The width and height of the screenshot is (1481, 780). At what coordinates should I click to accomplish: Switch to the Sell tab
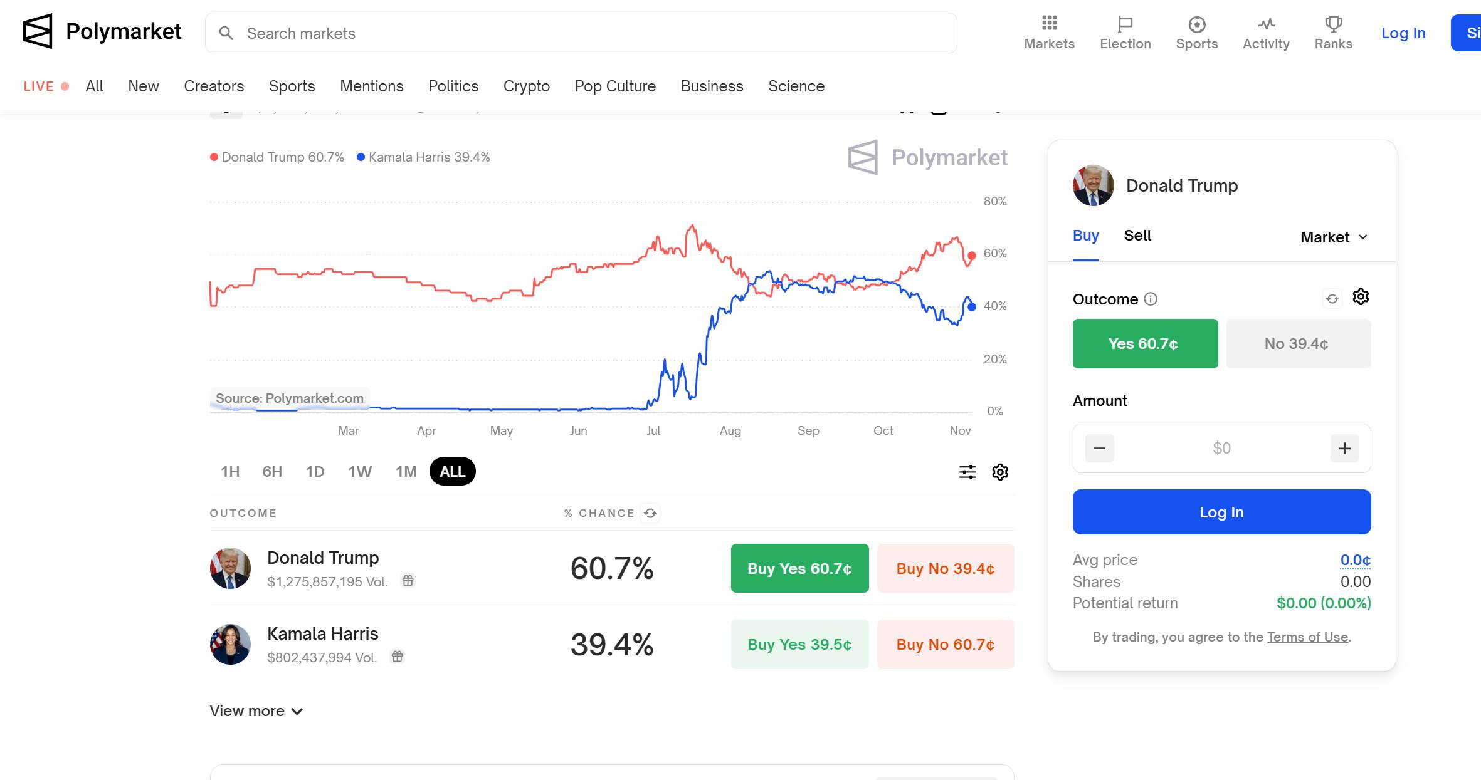pyautogui.click(x=1137, y=236)
